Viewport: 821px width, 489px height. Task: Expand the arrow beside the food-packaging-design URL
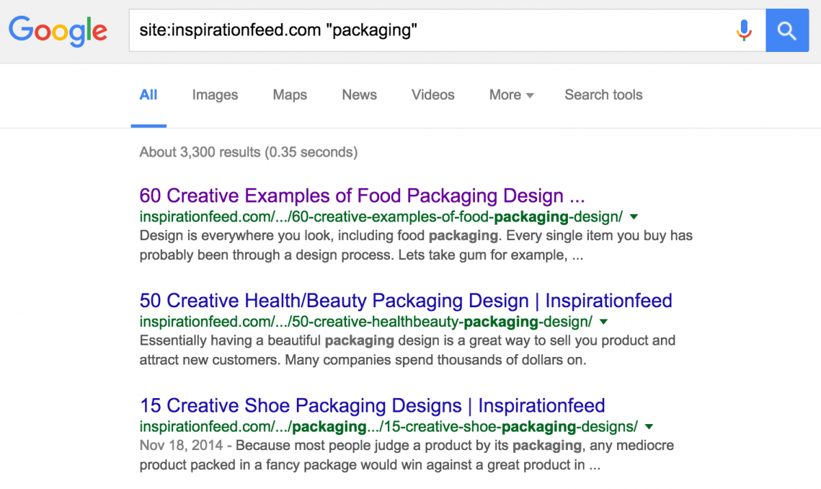(634, 217)
